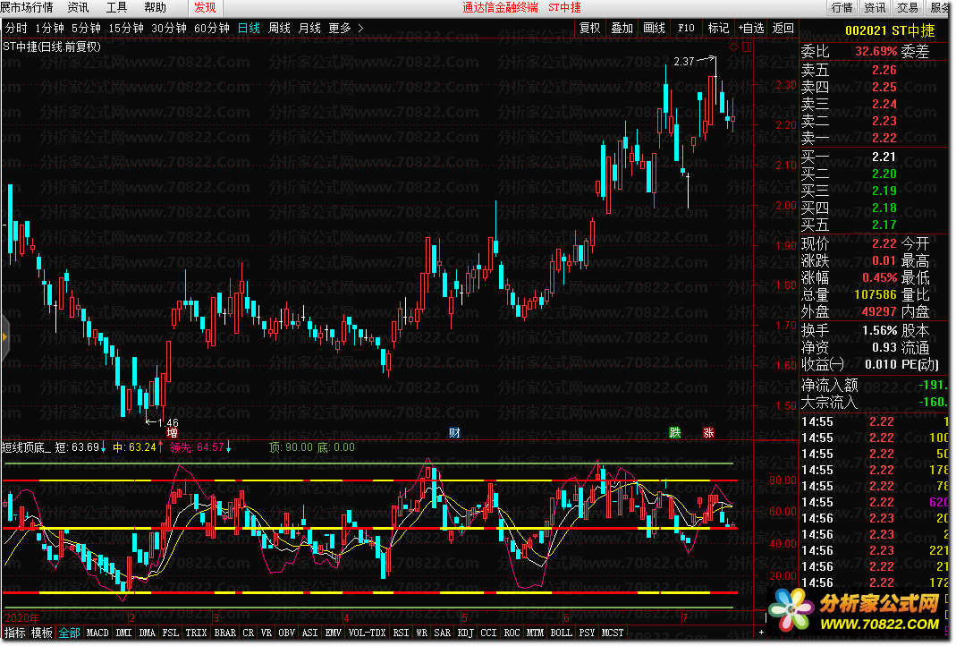This screenshot has width=956, height=646.
Task: Click the 短线顶底 indicator name label
Action: click(26, 447)
